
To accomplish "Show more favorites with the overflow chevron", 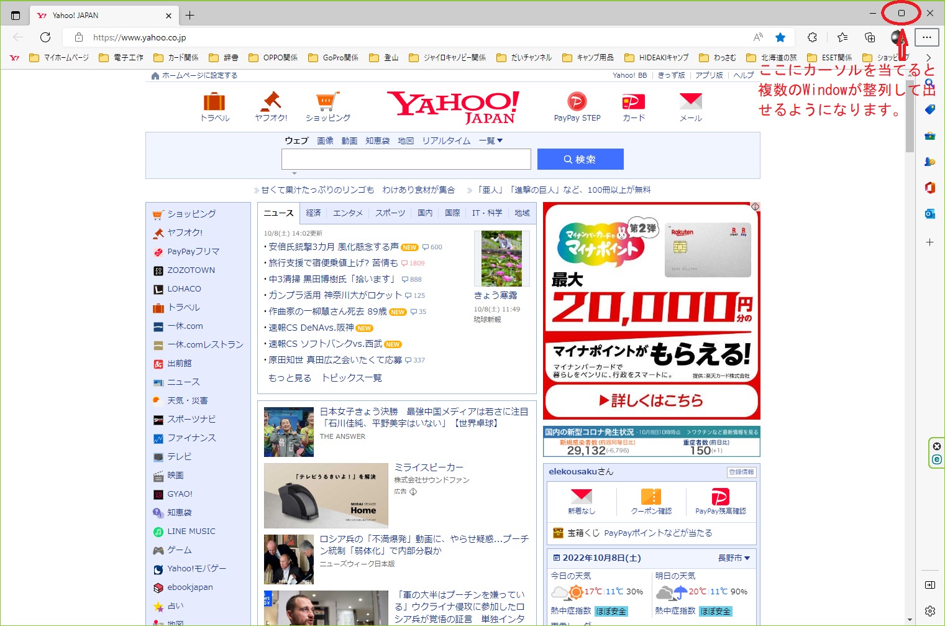I will pos(928,58).
